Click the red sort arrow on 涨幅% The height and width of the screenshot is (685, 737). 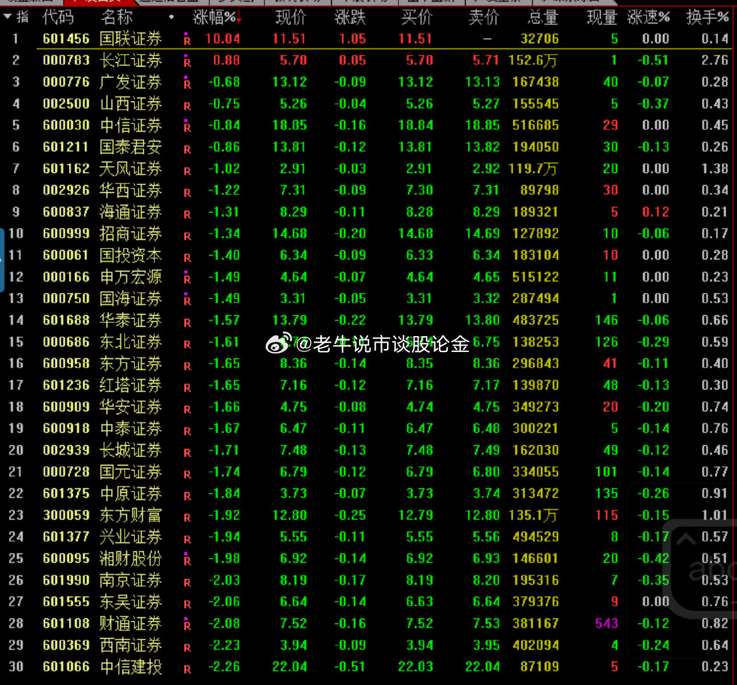coord(238,18)
